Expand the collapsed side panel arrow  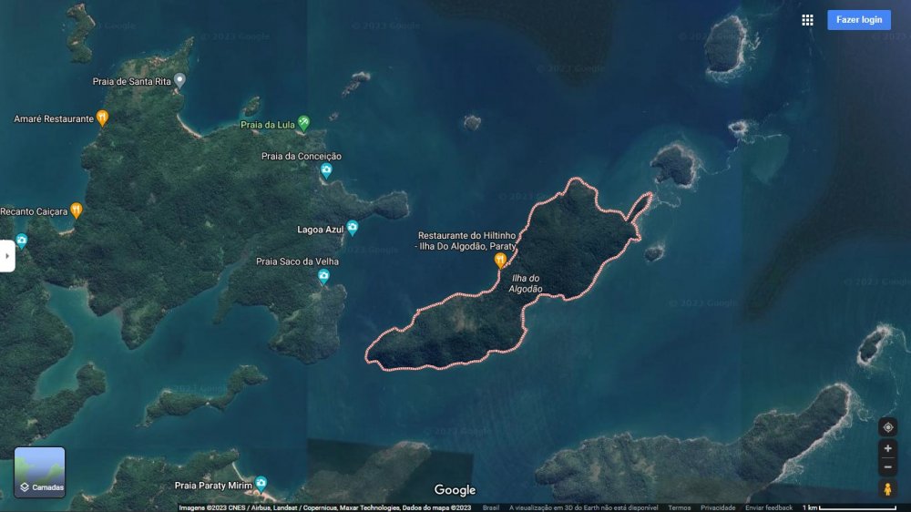7,256
